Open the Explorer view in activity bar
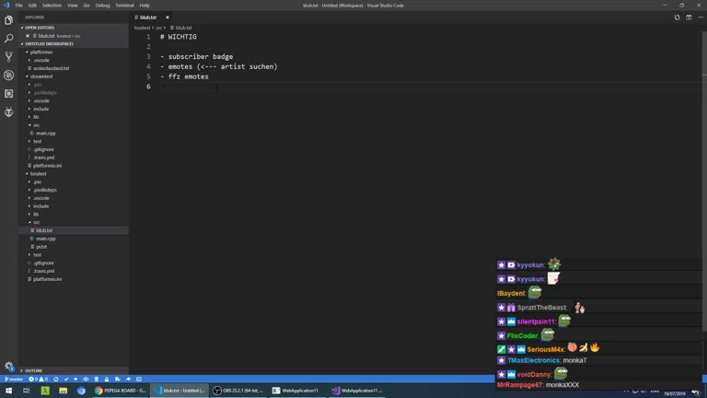Image resolution: width=707 pixels, height=398 pixels. [8, 20]
